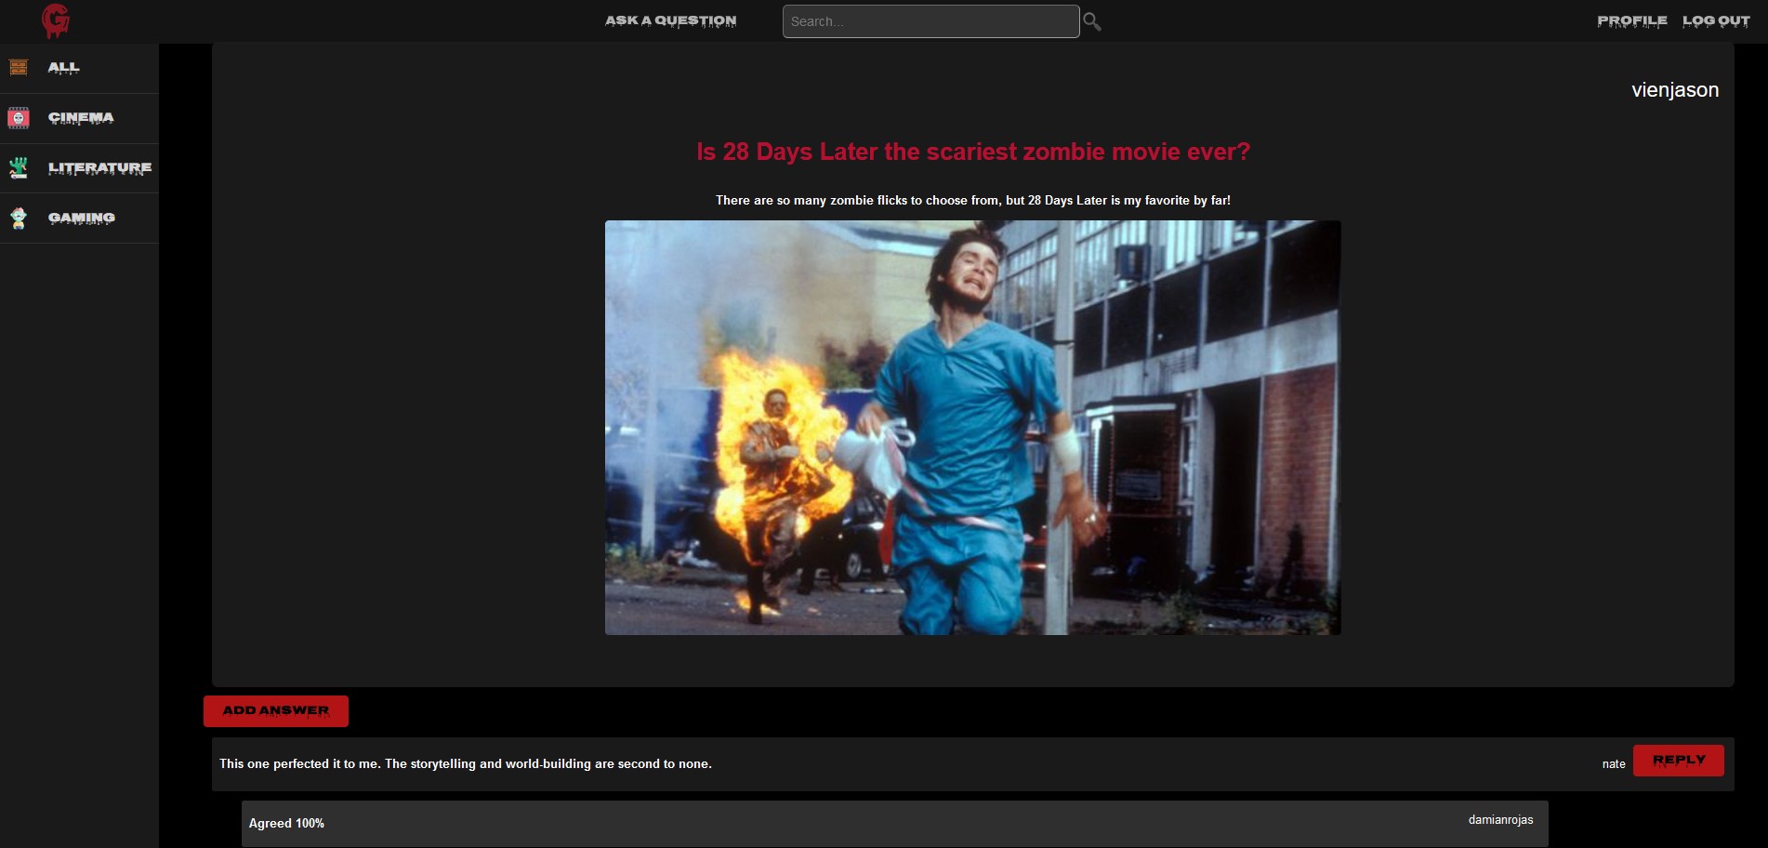This screenshot has height=848, width=1768.
Task: Click the username nate on answer
Action: [1613, 764]
